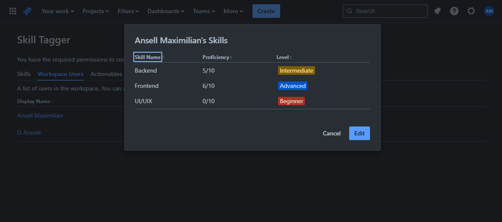Click the Jira logo icon

point(27,11)
